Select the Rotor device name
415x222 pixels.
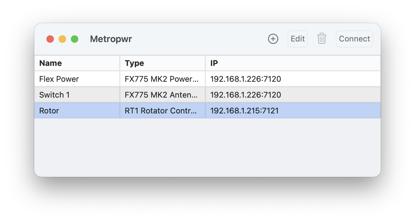coord(49,111)
